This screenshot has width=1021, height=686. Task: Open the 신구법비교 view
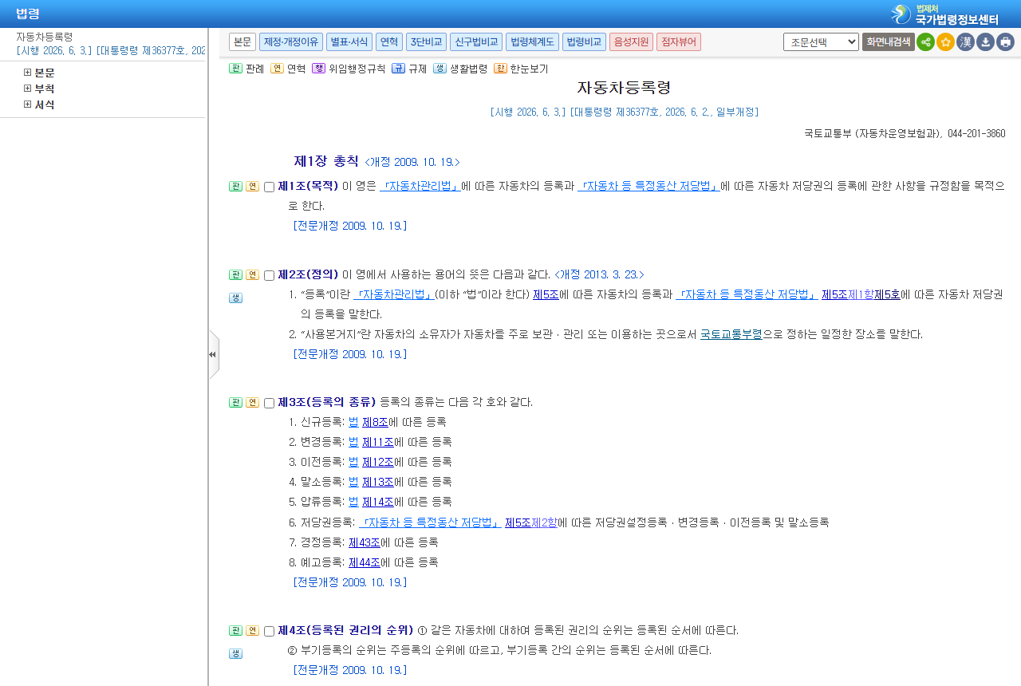click(476, 42)
